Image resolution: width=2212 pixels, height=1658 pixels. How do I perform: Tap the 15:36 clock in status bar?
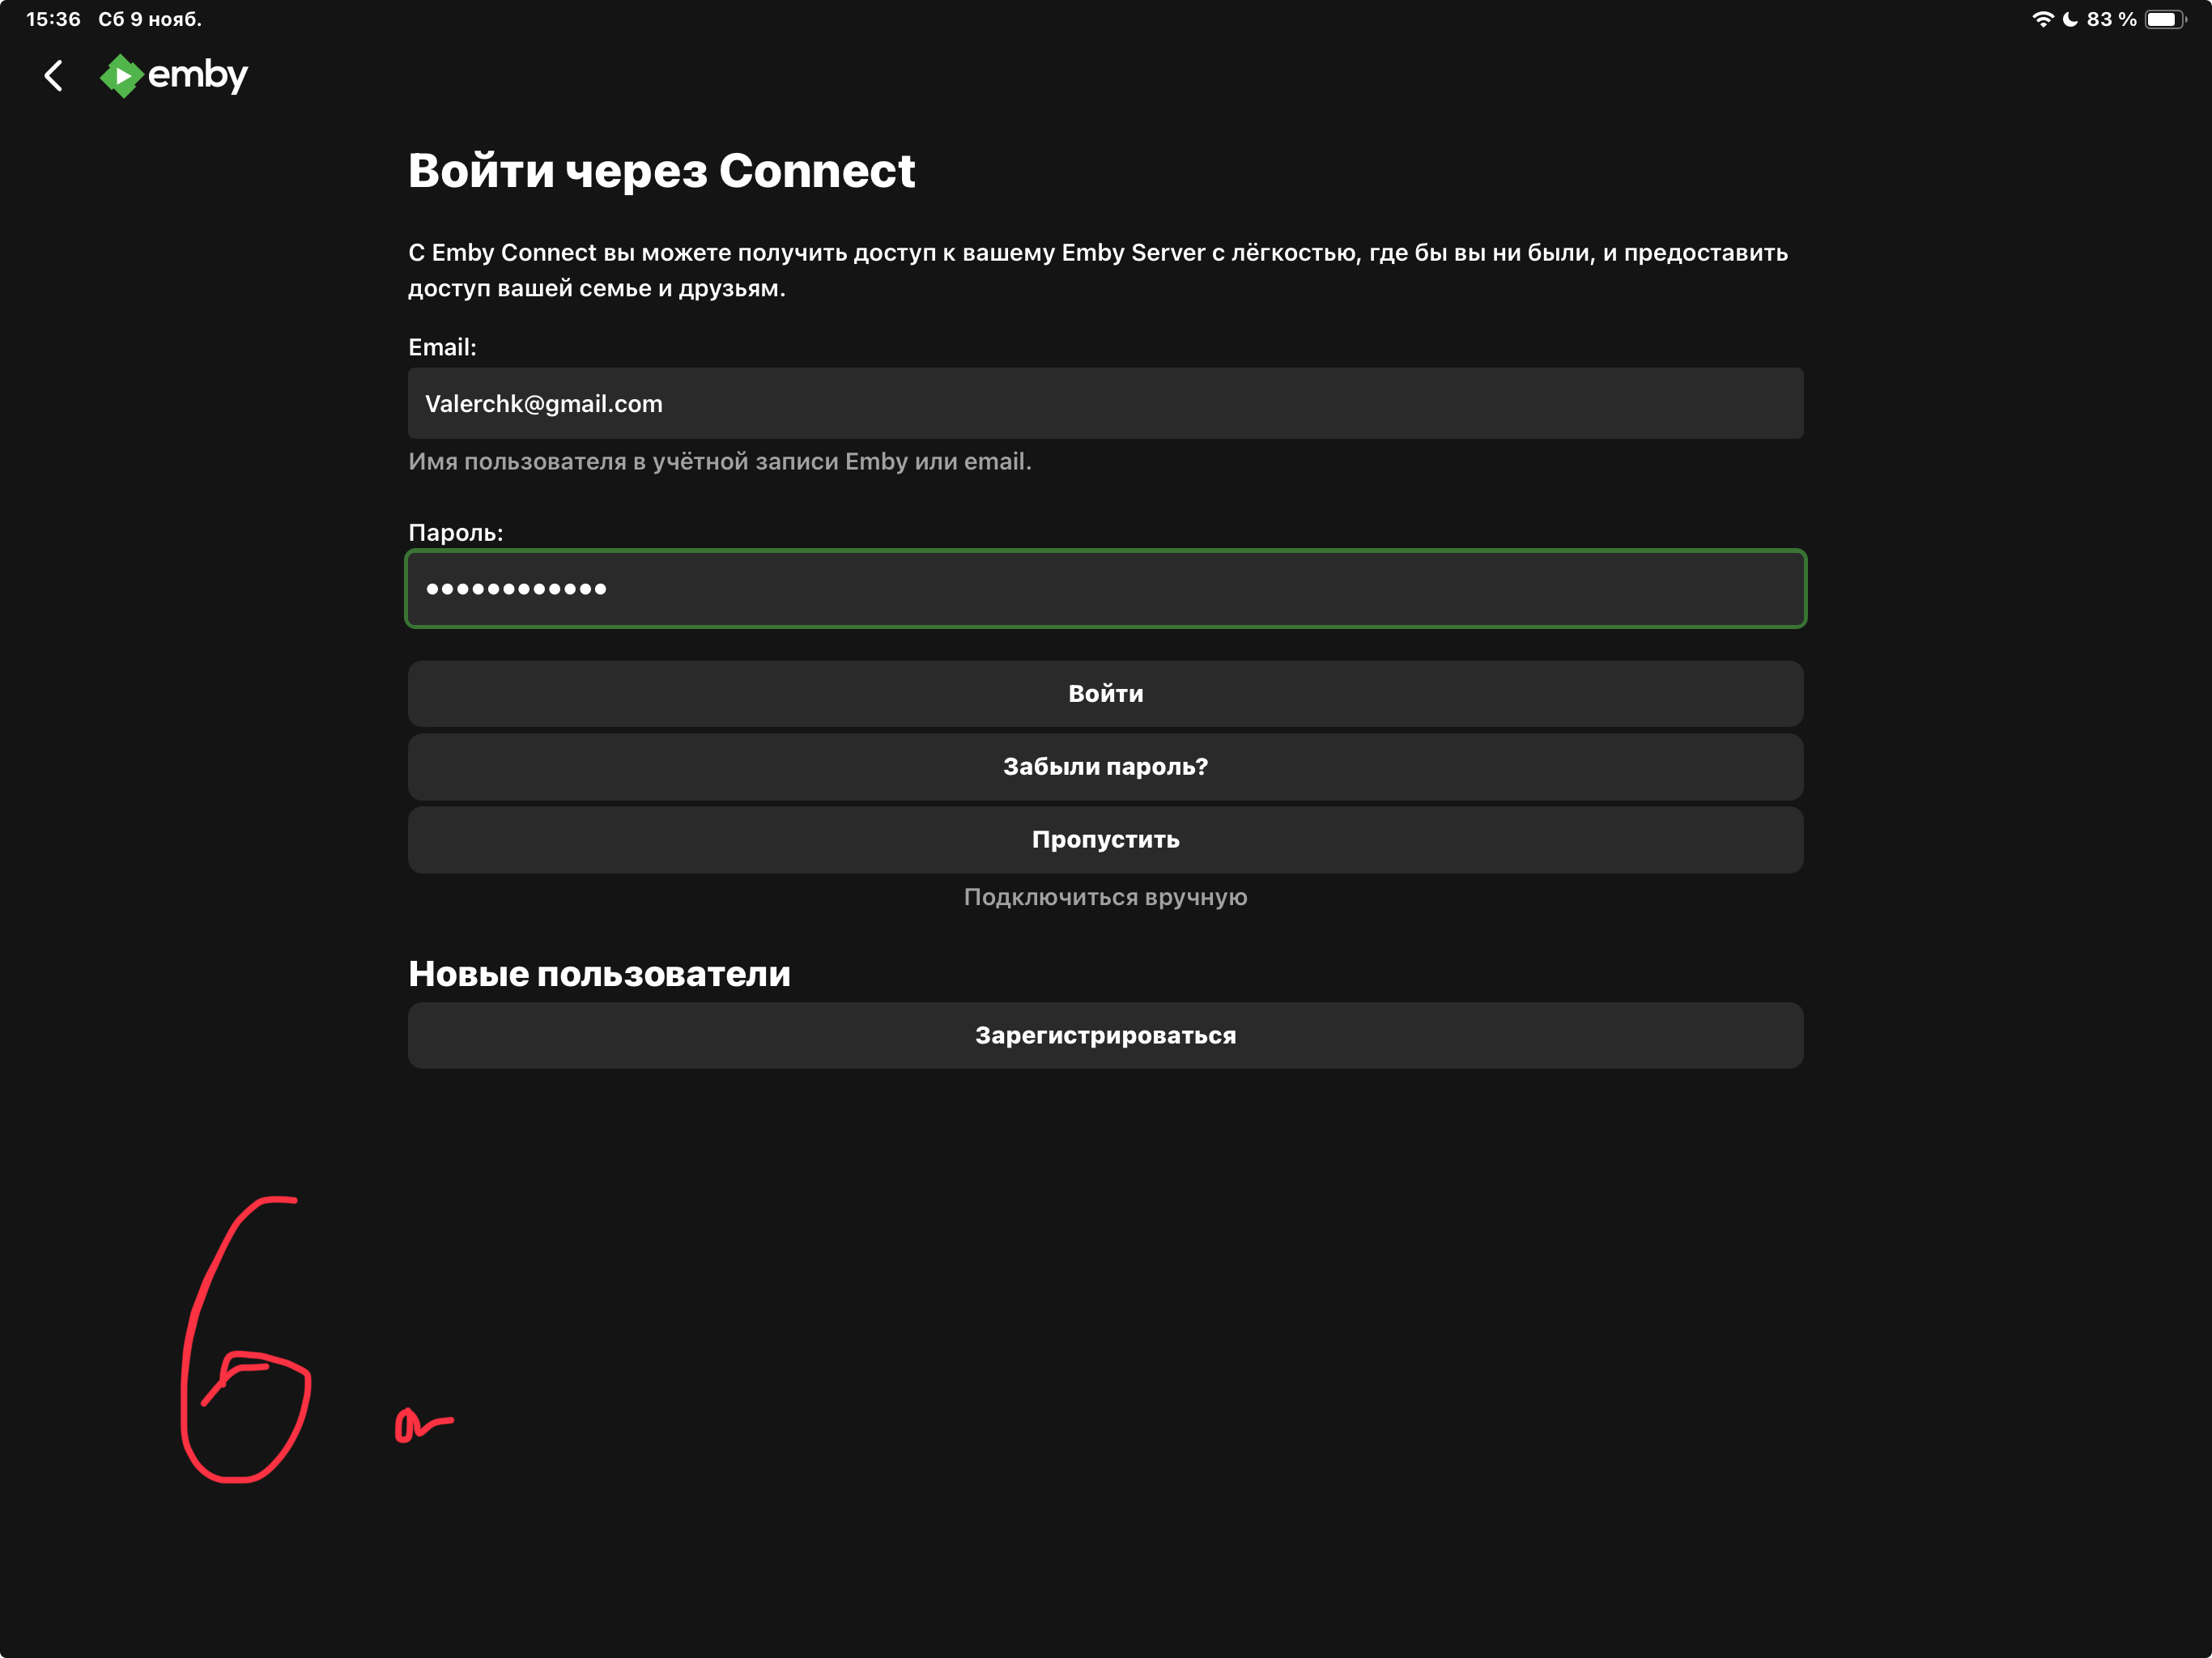tap(53, 19)
